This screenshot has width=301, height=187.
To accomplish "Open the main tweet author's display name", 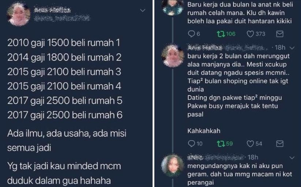I will (52, 10).
